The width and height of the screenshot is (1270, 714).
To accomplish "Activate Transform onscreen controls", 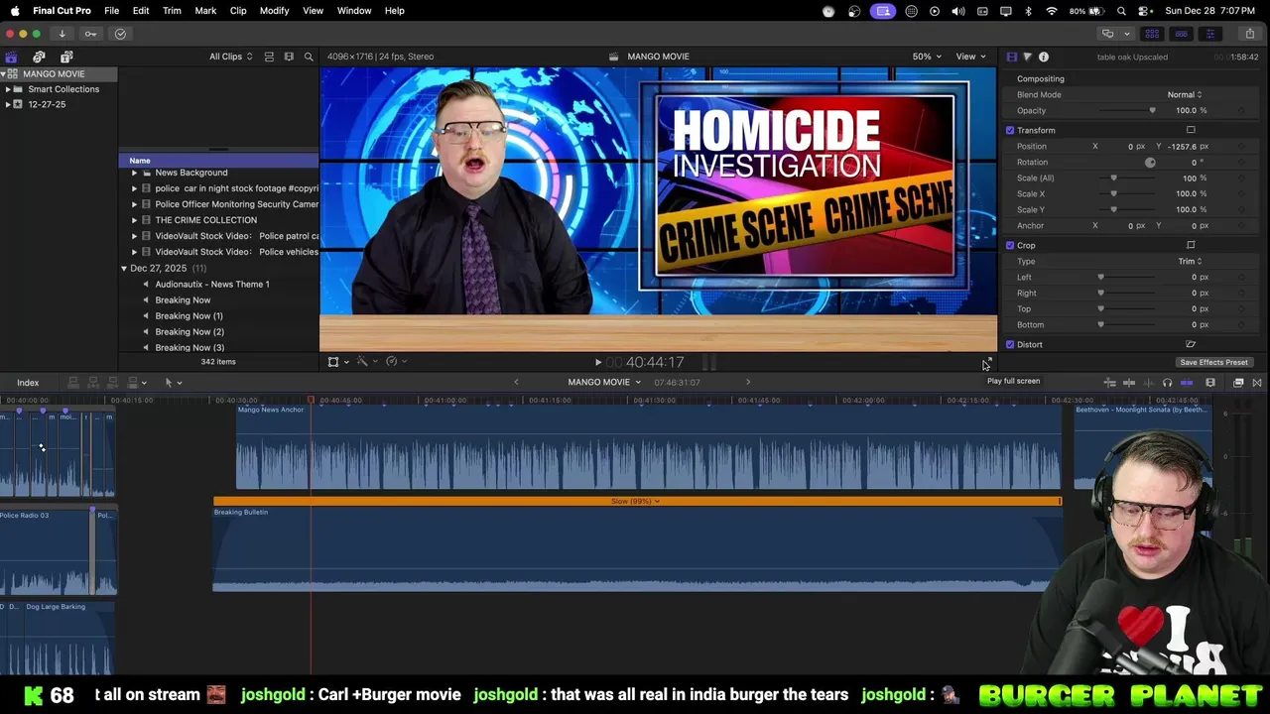I will click(1191, 130).
